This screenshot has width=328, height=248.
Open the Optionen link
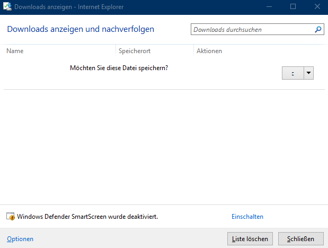point(20,239)
